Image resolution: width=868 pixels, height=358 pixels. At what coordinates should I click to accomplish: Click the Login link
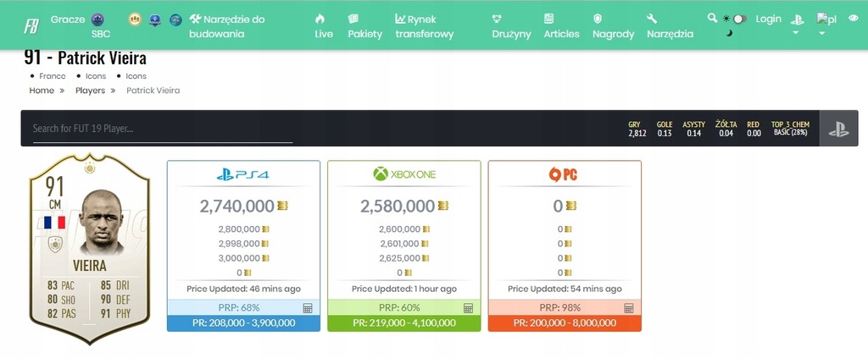point(768,19)
